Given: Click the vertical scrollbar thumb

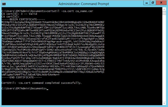Looking at the screenshot, I should tap(164, 13).
